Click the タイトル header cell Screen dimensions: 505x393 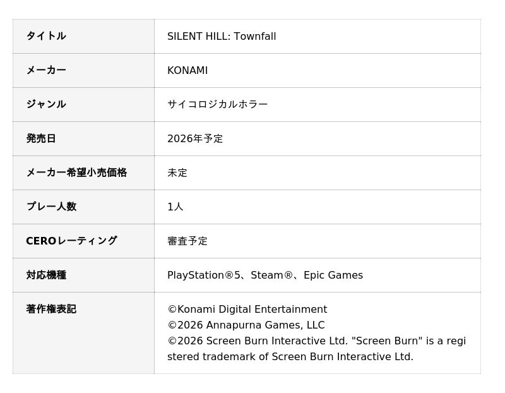pos(46,36)
